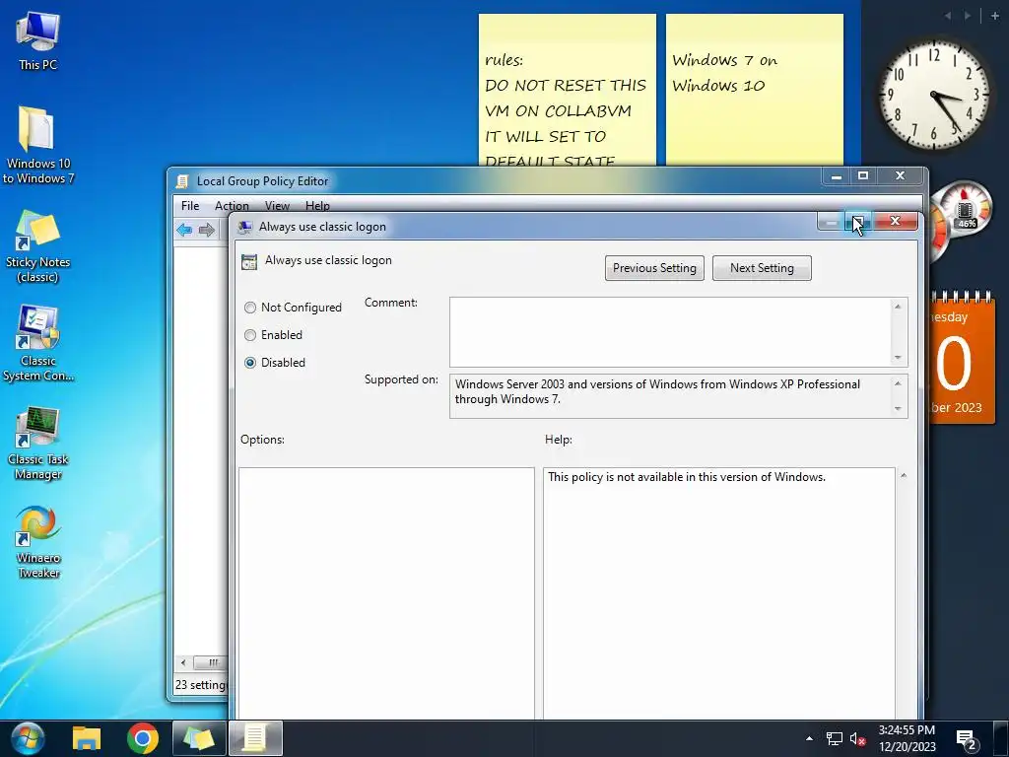
Task: Open network status tray icon
Action: pyautogui.click(x=835, y=738)
